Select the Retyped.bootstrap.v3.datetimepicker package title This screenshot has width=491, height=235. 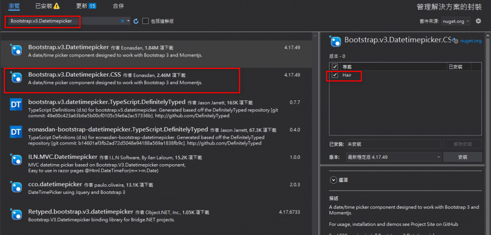pyautogui.click(x=81, y=212)
